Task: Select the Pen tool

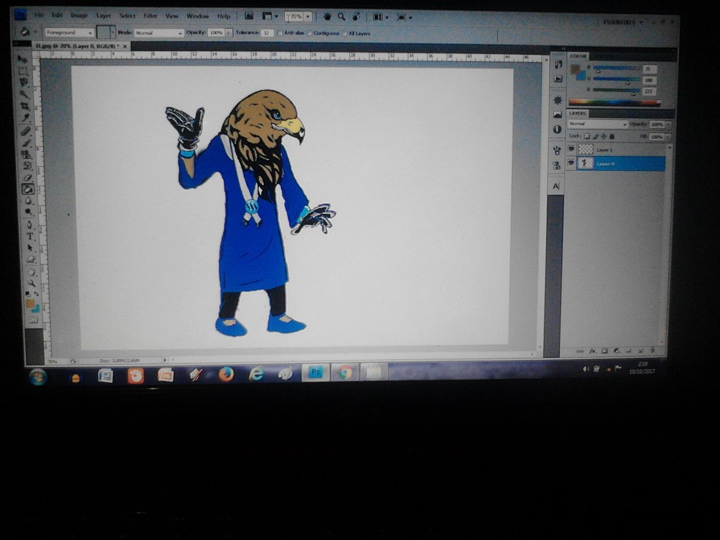Action: (x=29, y=225)
